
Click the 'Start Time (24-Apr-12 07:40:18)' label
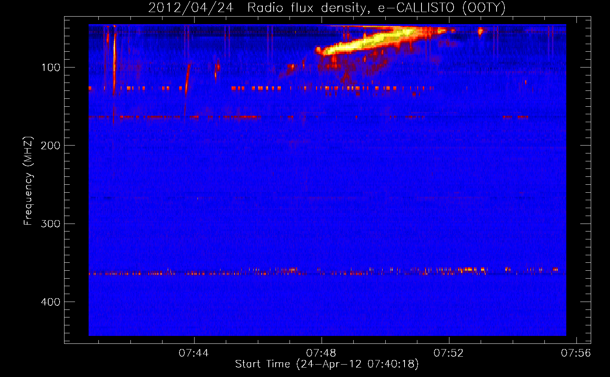point(327,364)
